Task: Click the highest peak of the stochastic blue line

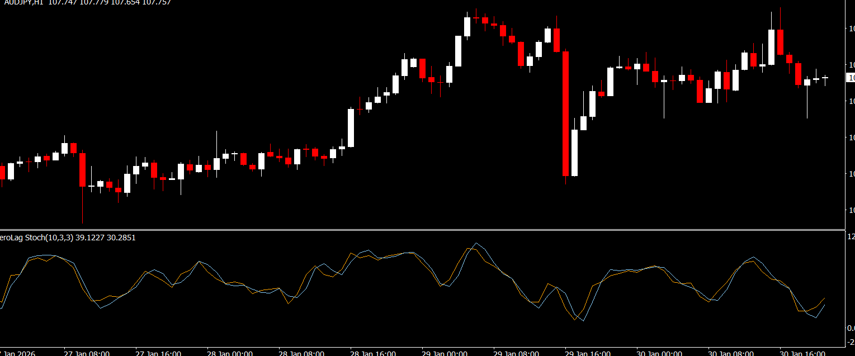Action: 476,244
